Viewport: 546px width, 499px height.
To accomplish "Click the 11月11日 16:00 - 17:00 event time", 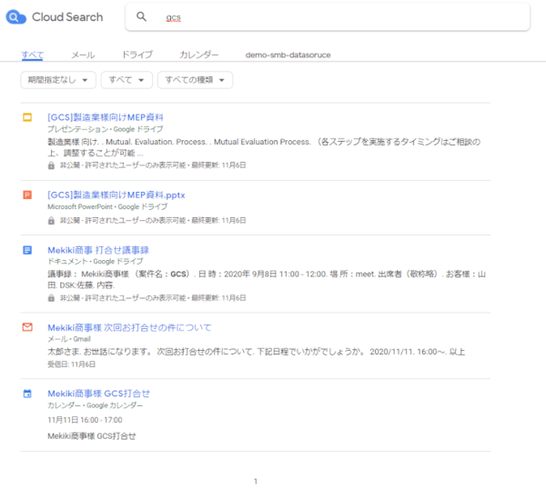I will 85,420.
